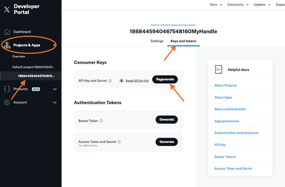Collapse the Projects & Apps section chevron
This screenshot has width=285, height=187.
click(54, 45)
